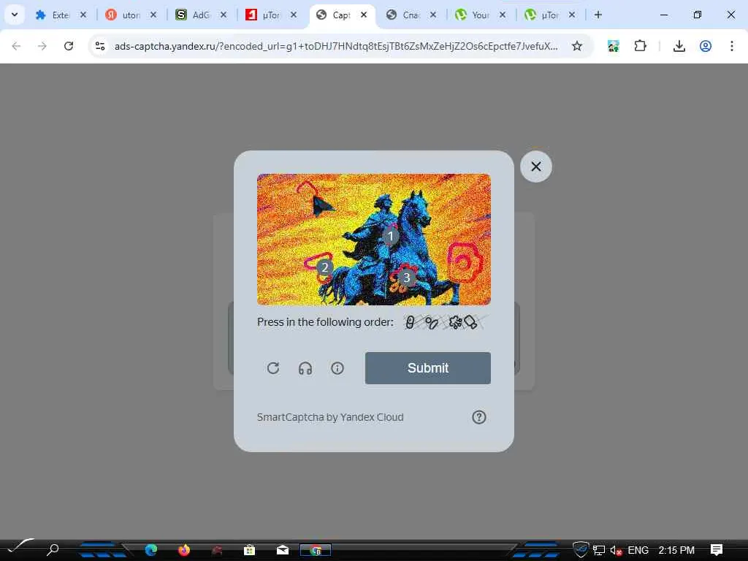Open a new browser tab

click(598, 15)
